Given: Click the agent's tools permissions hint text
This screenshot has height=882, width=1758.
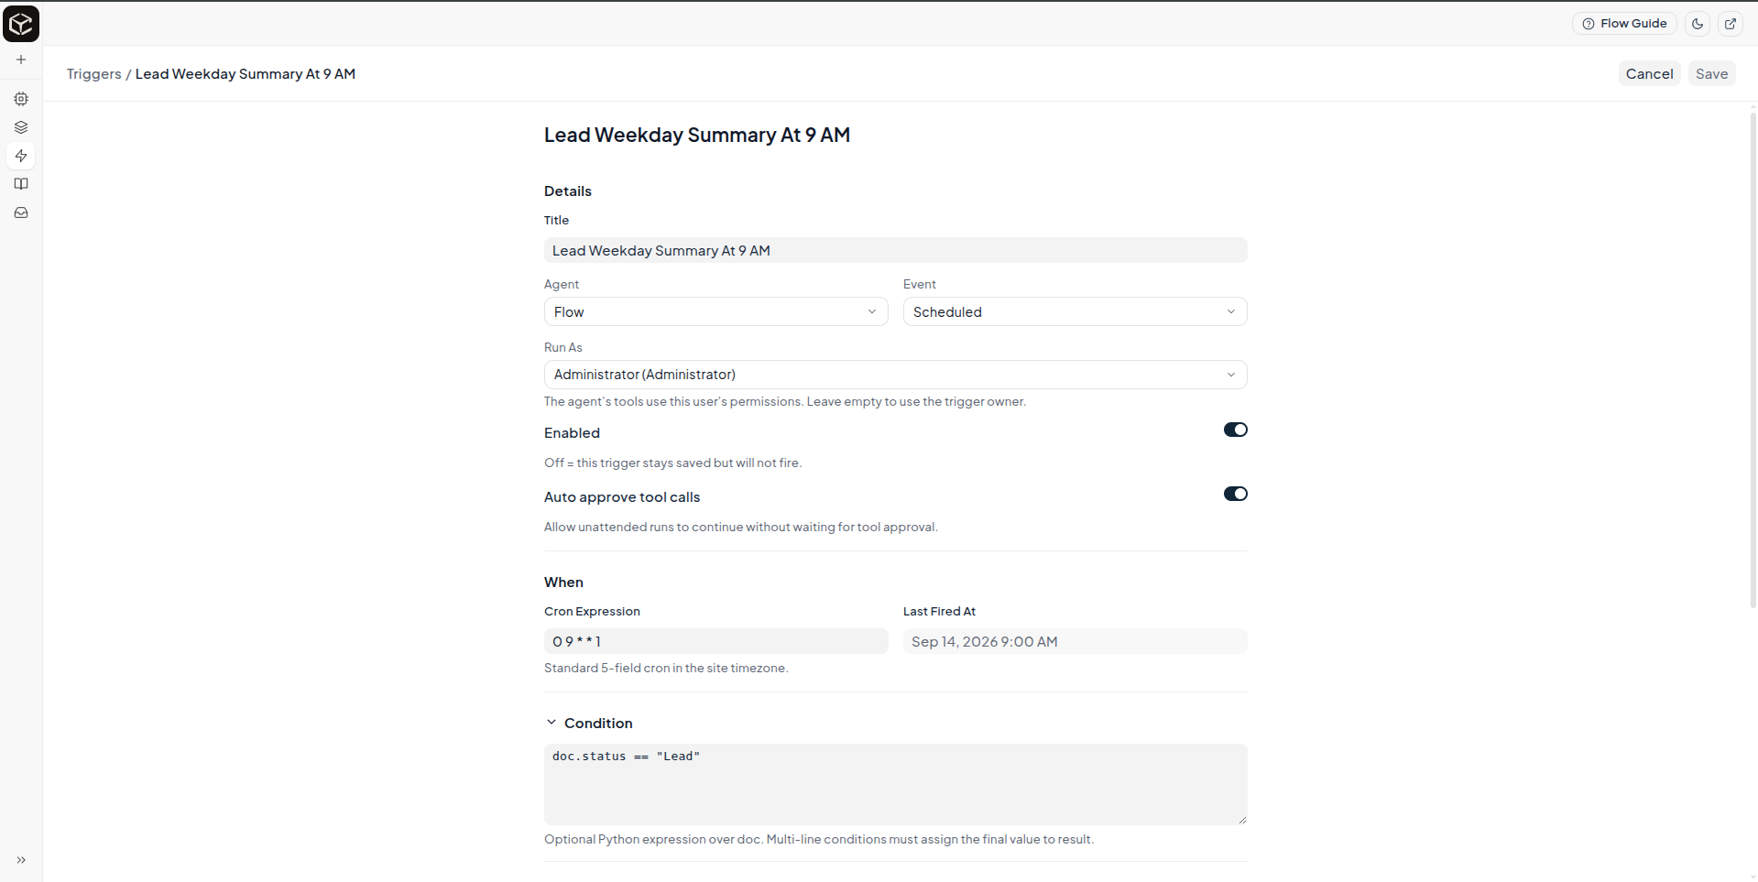Looking at the screenshot, I should [x=785, y=401].
